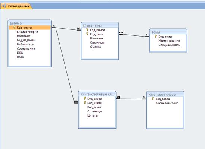Click key icon of Код_книги in Книга-темы
This screenshot has height=149, width=205.
(x=87, y=30)
